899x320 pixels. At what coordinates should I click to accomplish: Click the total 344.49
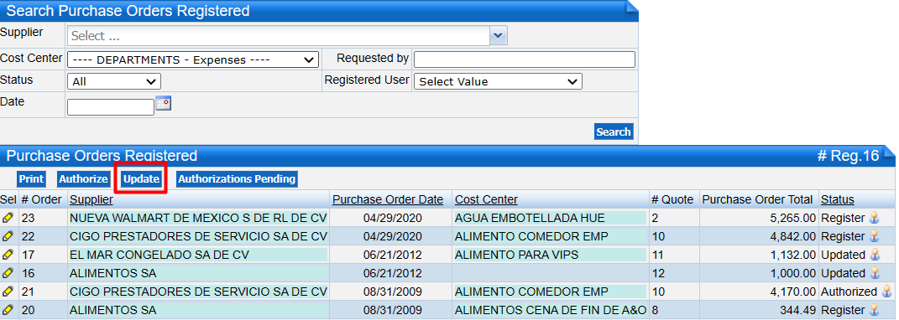pyautogui.click(x=797, y=310)
